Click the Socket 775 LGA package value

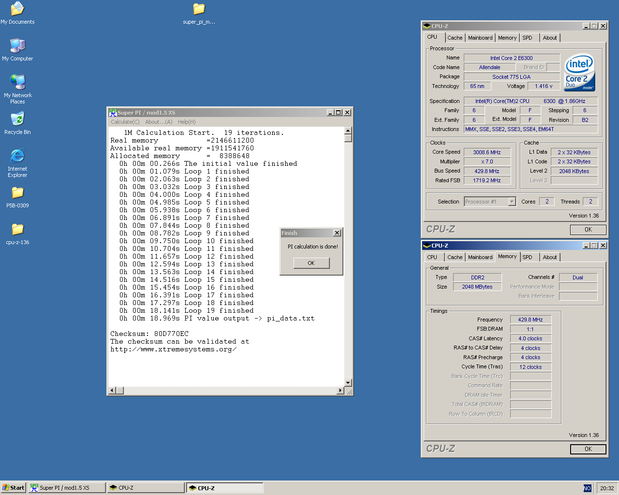coord(512,77)
